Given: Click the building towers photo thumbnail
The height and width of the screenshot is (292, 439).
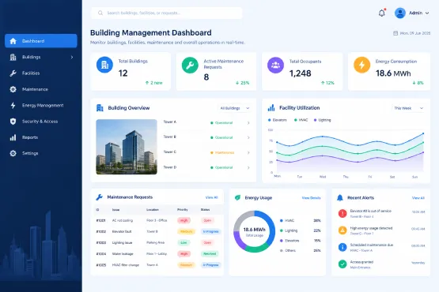Looking at the screenshot, I should (x=127, y=147).
